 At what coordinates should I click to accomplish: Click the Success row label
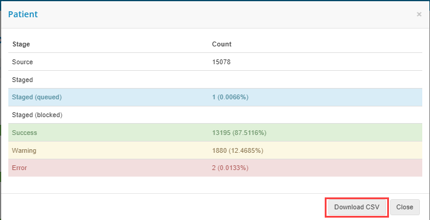click(x=24, y=133)
